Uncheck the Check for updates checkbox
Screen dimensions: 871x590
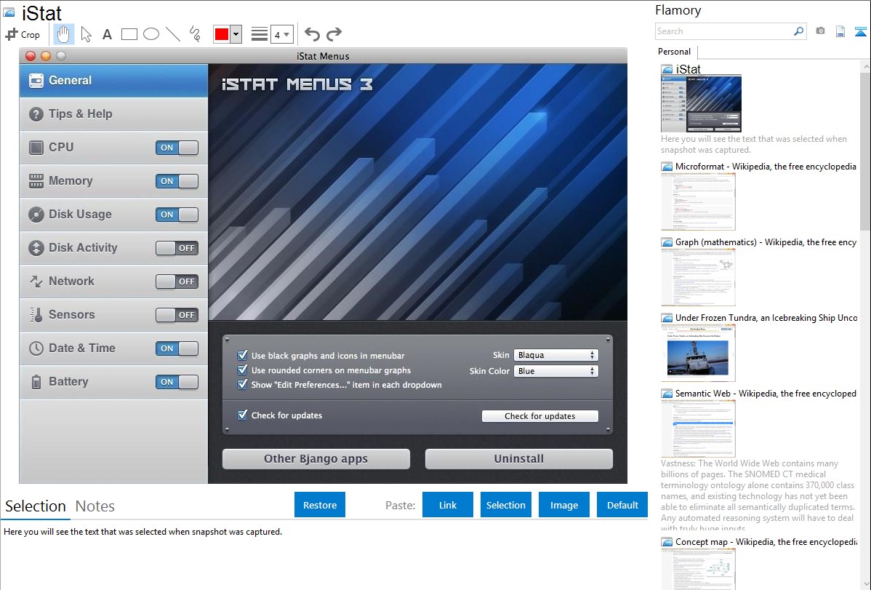[x=242, y=415]
